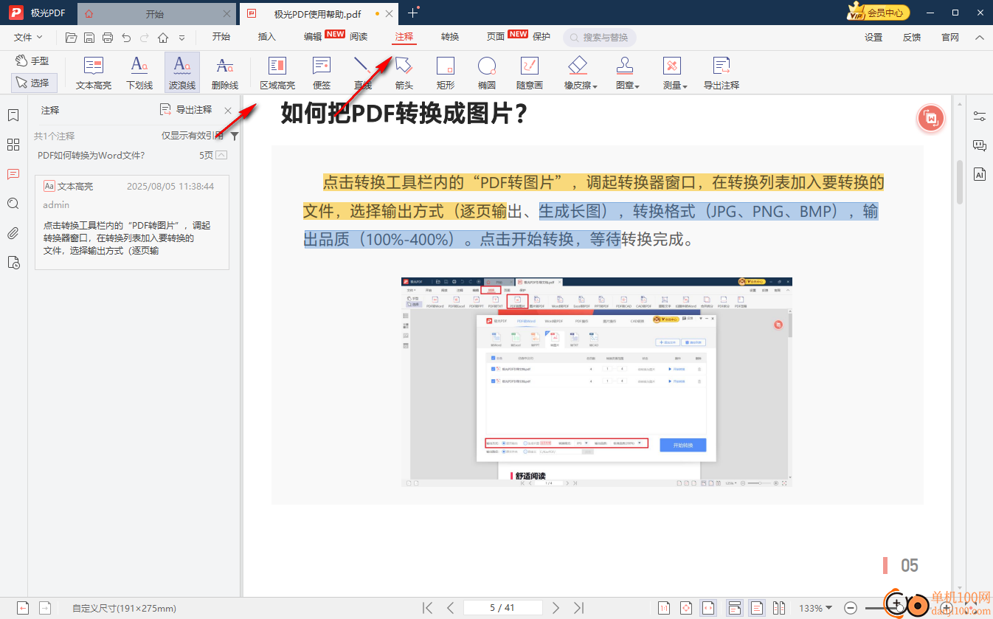
Task: Open the 文件 file menu dropdown
Action: [x=28, y=37]
